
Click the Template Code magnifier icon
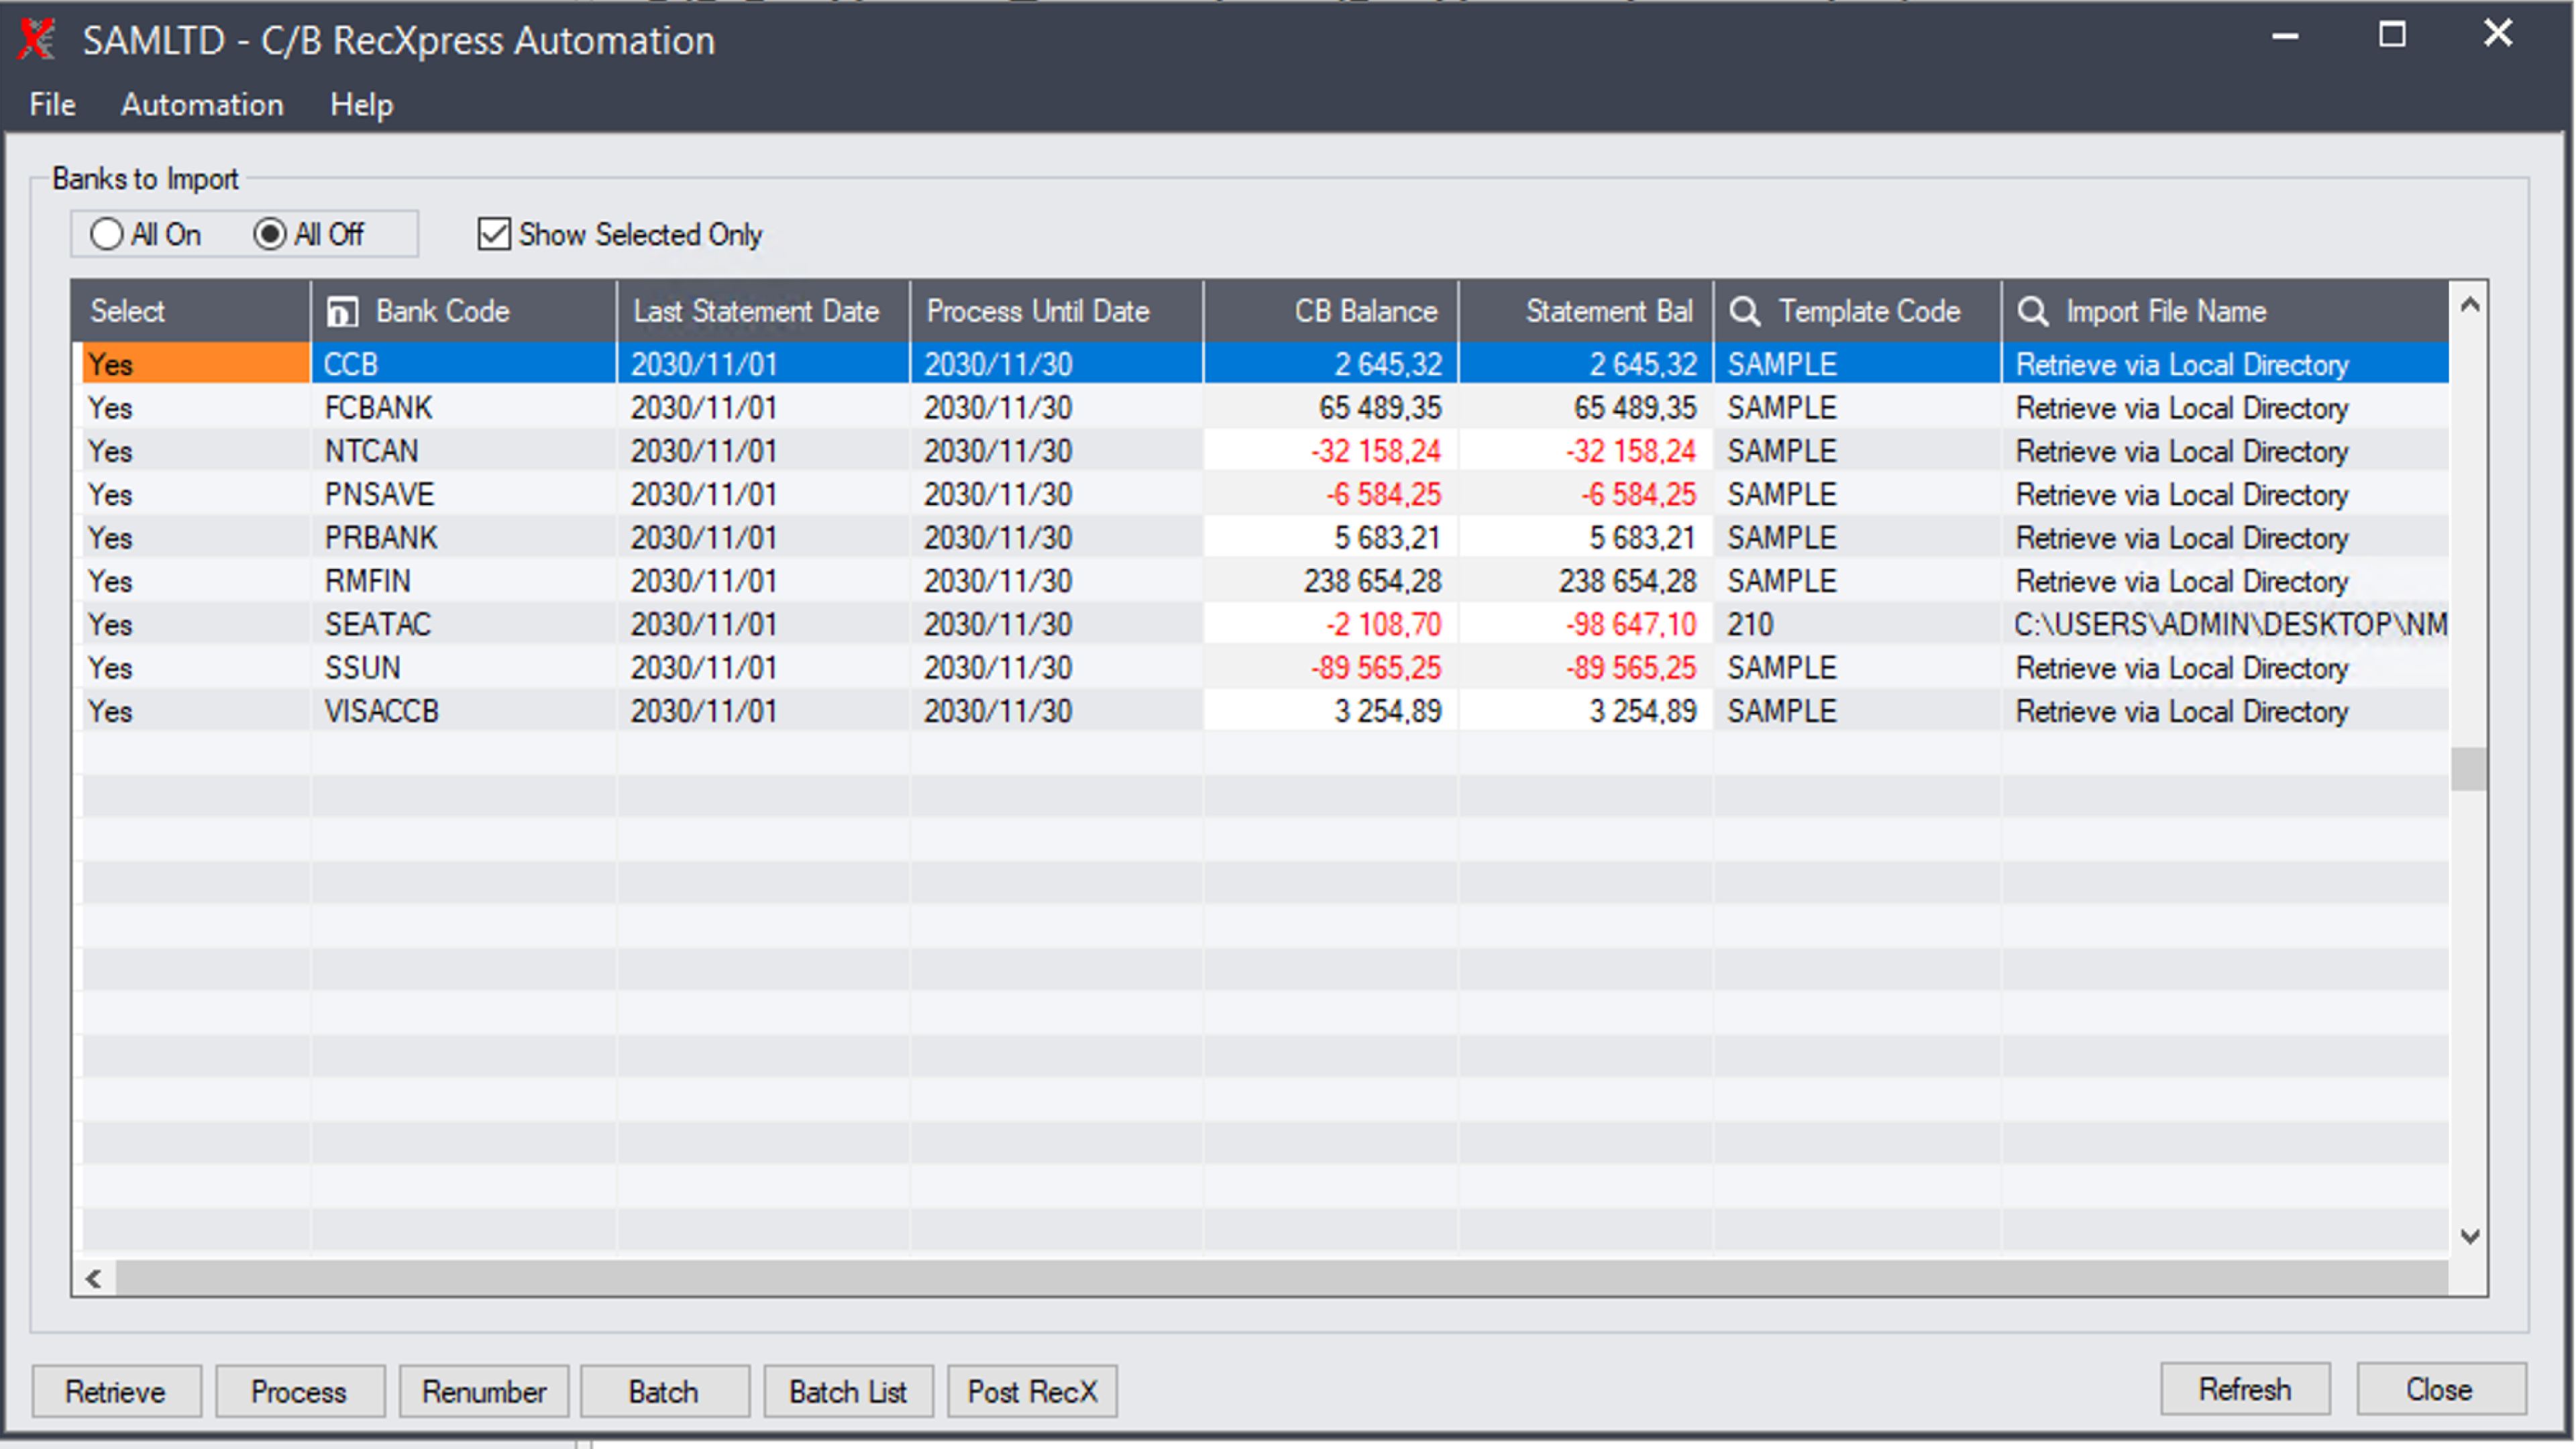(x=1745, y=311)
